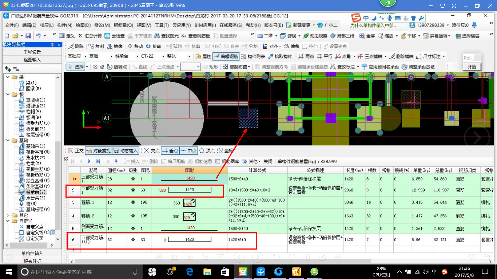The width and height of the screenshot is (497, 279).
Task: Select the 点 point draw tool
Action: [99, 67]
